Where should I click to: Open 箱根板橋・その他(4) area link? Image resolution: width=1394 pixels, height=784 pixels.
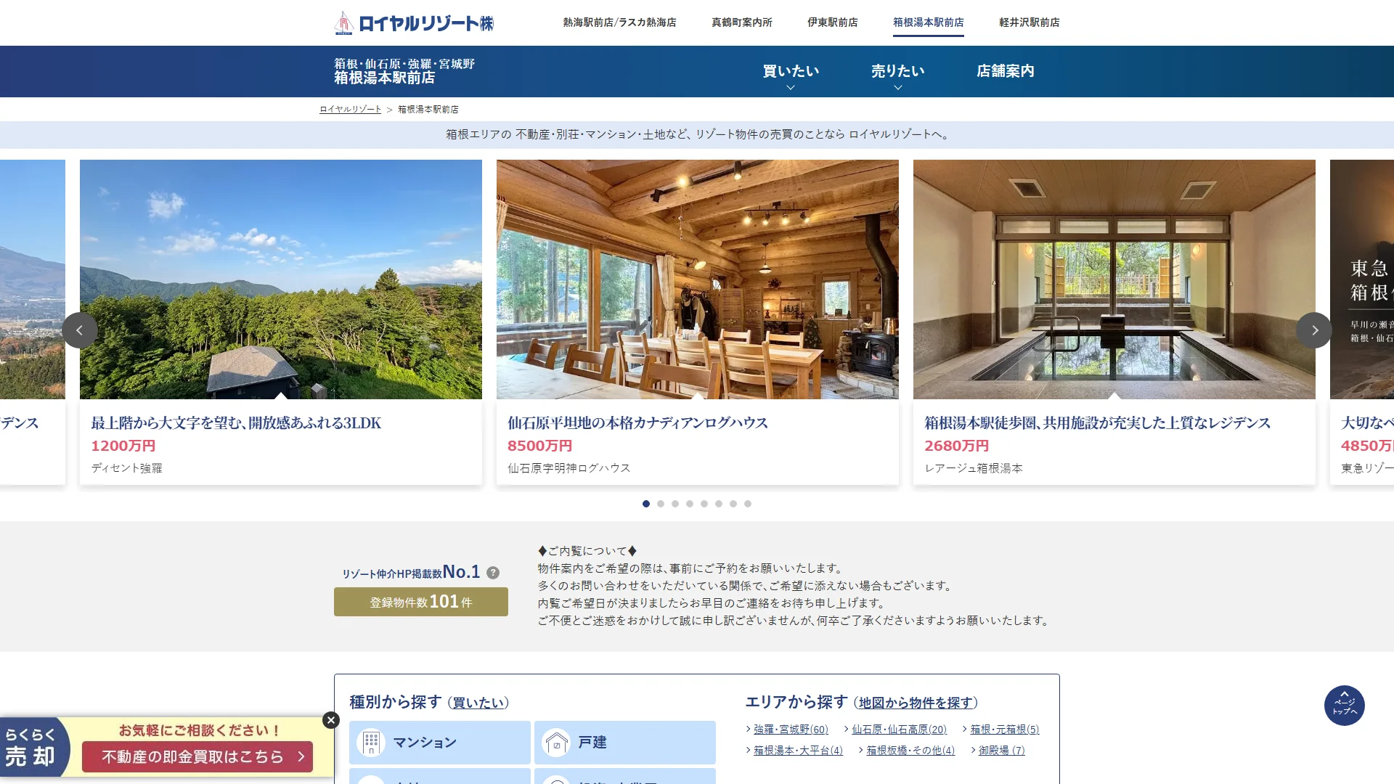tap(910, 751)
